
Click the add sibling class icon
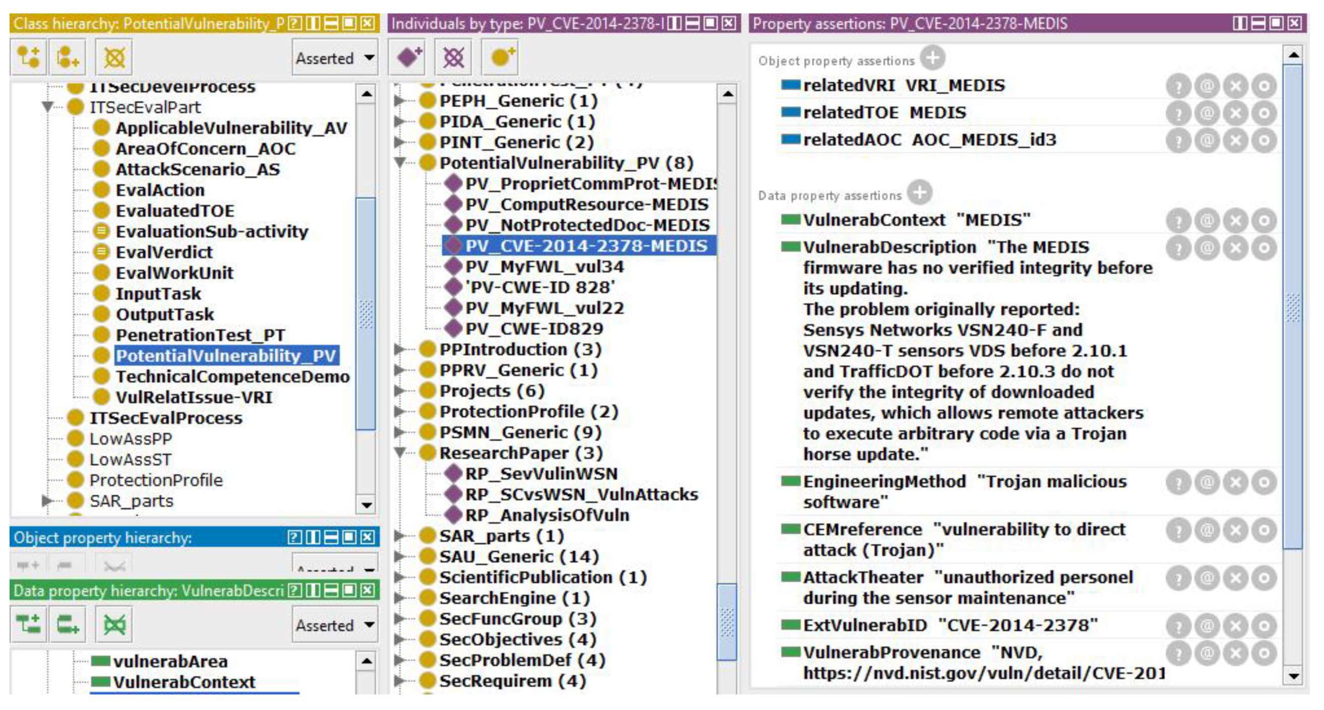pos(68,57)
